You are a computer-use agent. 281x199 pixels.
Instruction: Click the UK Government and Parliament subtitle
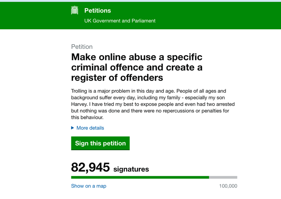tap(120, 21)
